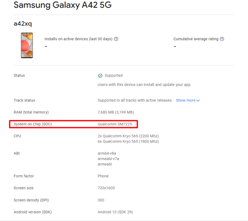Click the 7,680 MB RAM value
Viewport: 248px width, 221px height.
(x=116, y=112)
